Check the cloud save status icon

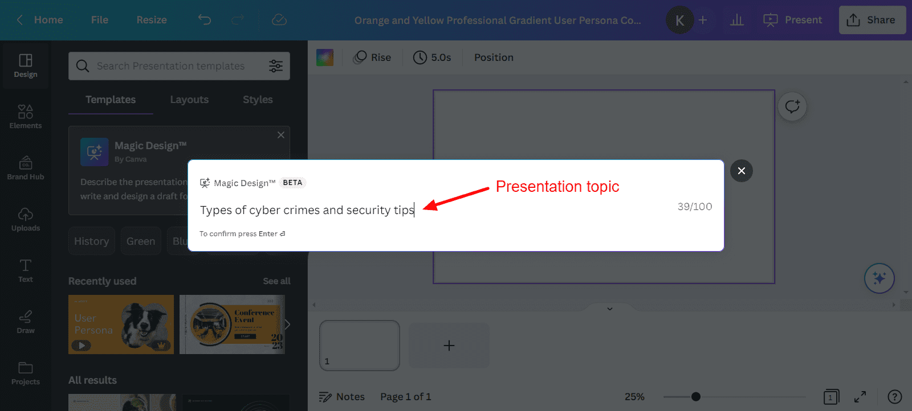pyautogui.click(x=279, y=20)
